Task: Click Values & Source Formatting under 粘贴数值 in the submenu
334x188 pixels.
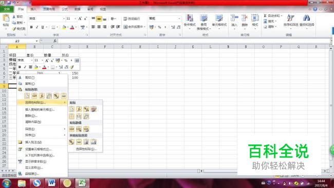Action: [86, 129]
